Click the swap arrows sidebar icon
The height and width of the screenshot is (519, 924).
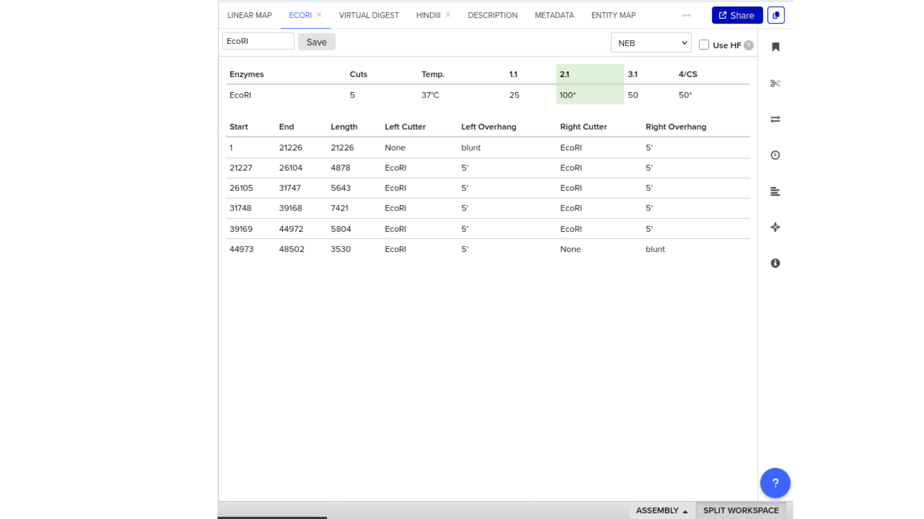coord(775,119)
